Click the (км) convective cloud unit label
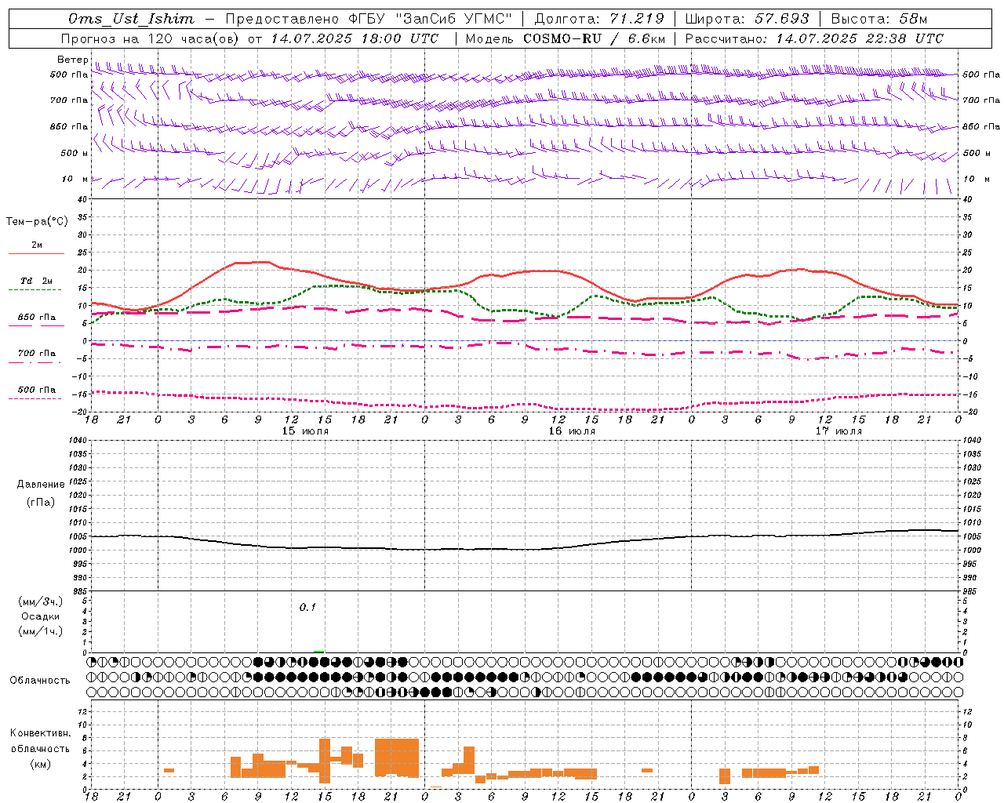1004x803 pixels. point(41,764)
